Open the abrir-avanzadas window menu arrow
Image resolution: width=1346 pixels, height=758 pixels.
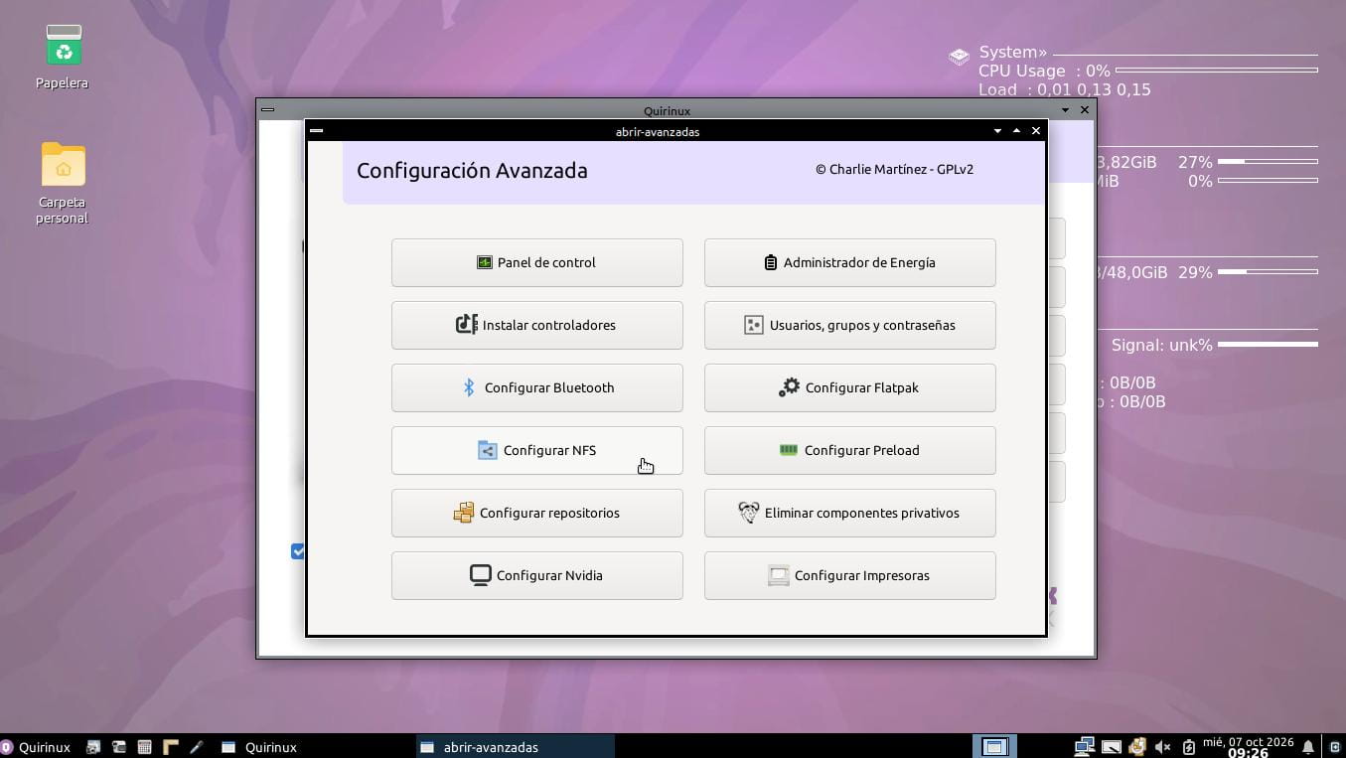click(997, 131)
